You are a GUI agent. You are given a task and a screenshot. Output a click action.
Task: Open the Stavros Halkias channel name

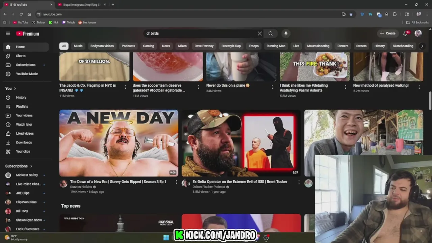[x=81, y=187]
